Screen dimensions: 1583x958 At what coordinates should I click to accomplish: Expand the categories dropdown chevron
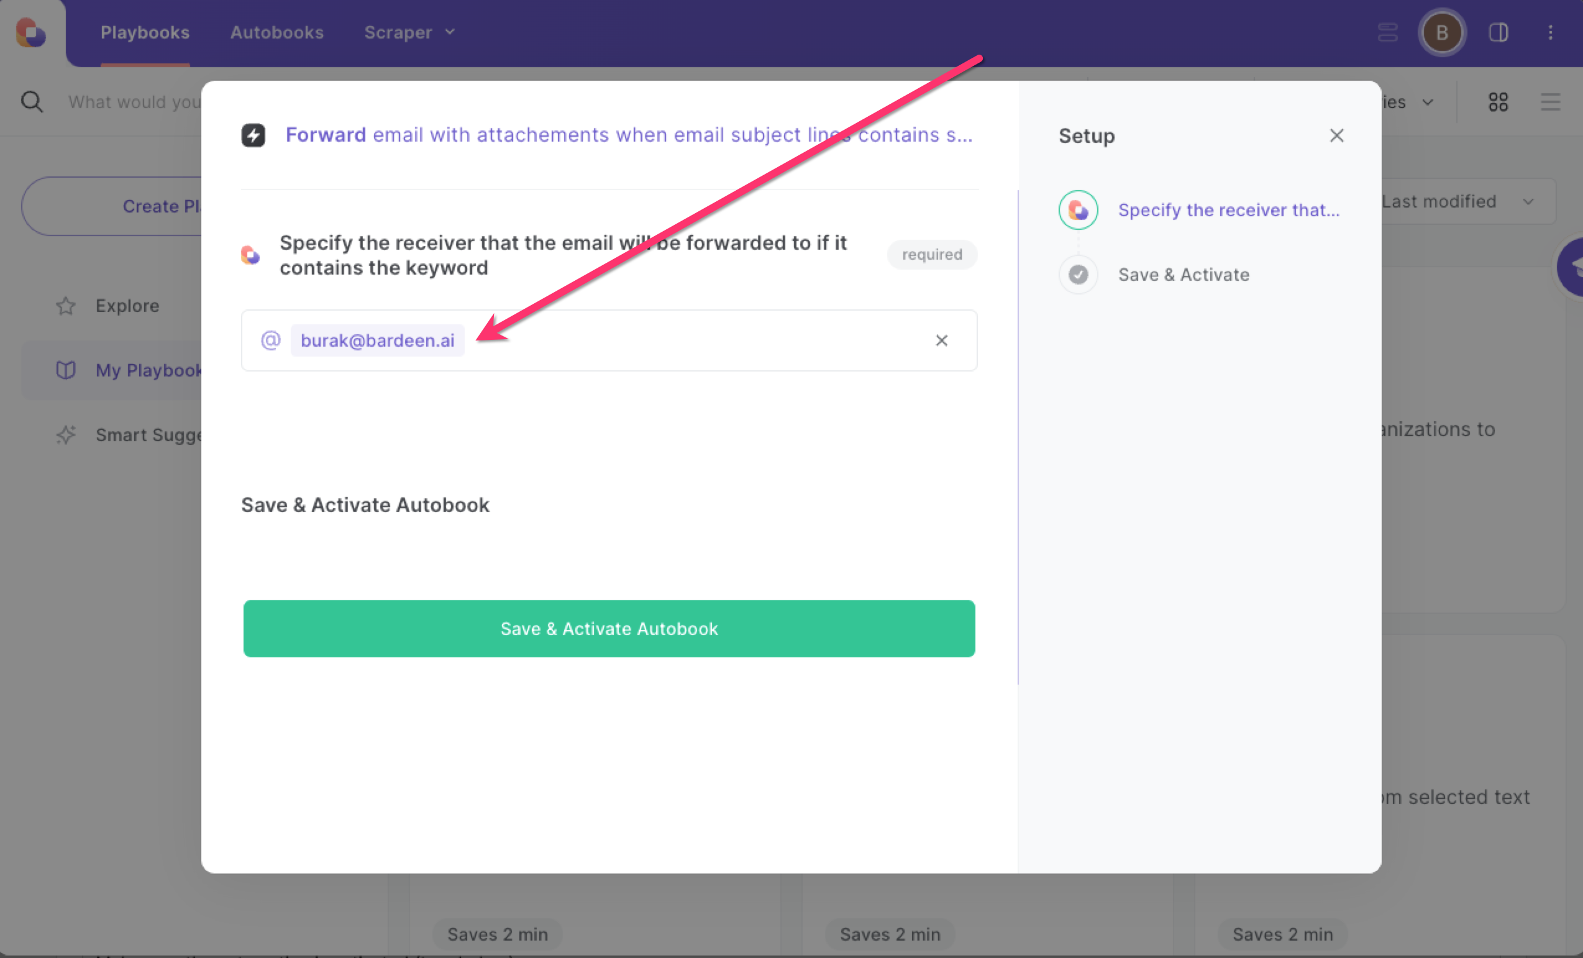point(1428,102)
